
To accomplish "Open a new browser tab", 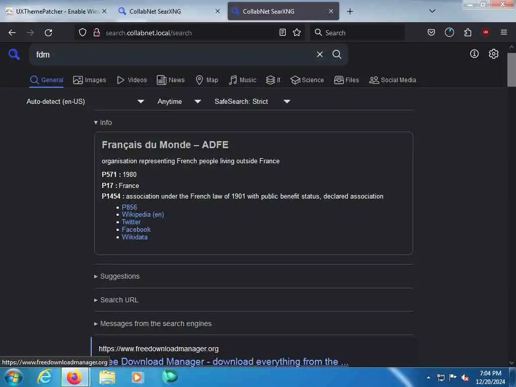I will (350, 12).
